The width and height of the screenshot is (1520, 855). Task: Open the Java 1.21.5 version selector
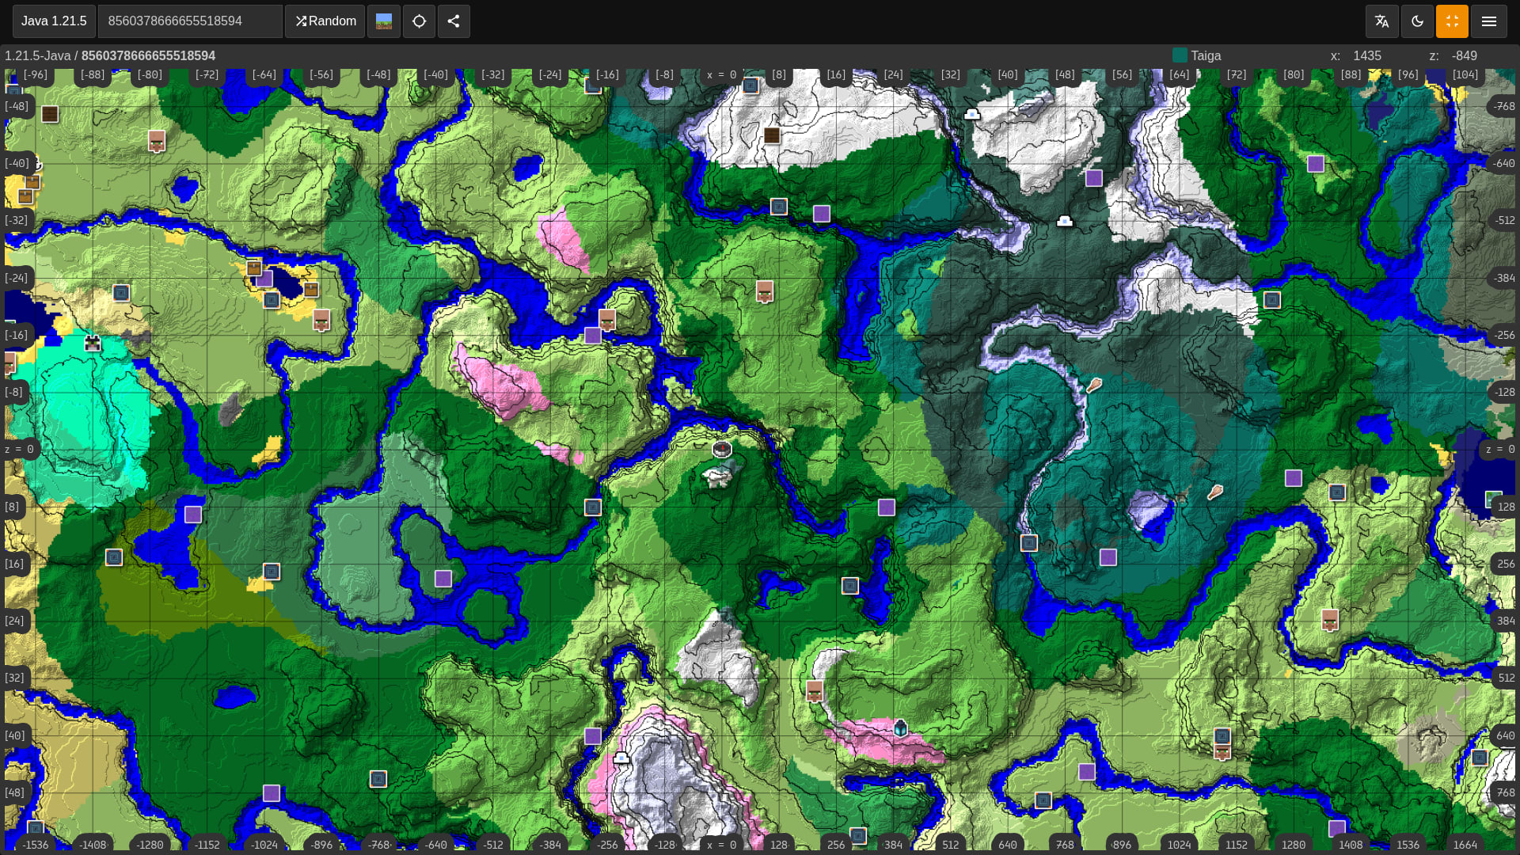click(x=54, y=21)
